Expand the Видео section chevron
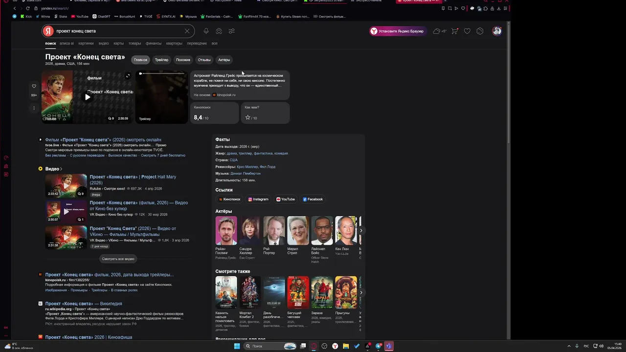626x352 pixels. (x=61, y=169)
